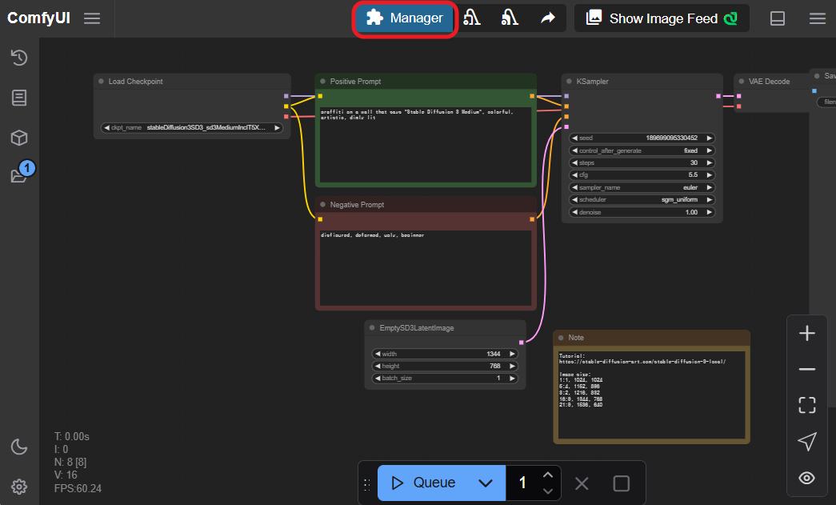
Task: Toggle dark theme moon icon
Action: pyautogui.click(x=19, y=447)
